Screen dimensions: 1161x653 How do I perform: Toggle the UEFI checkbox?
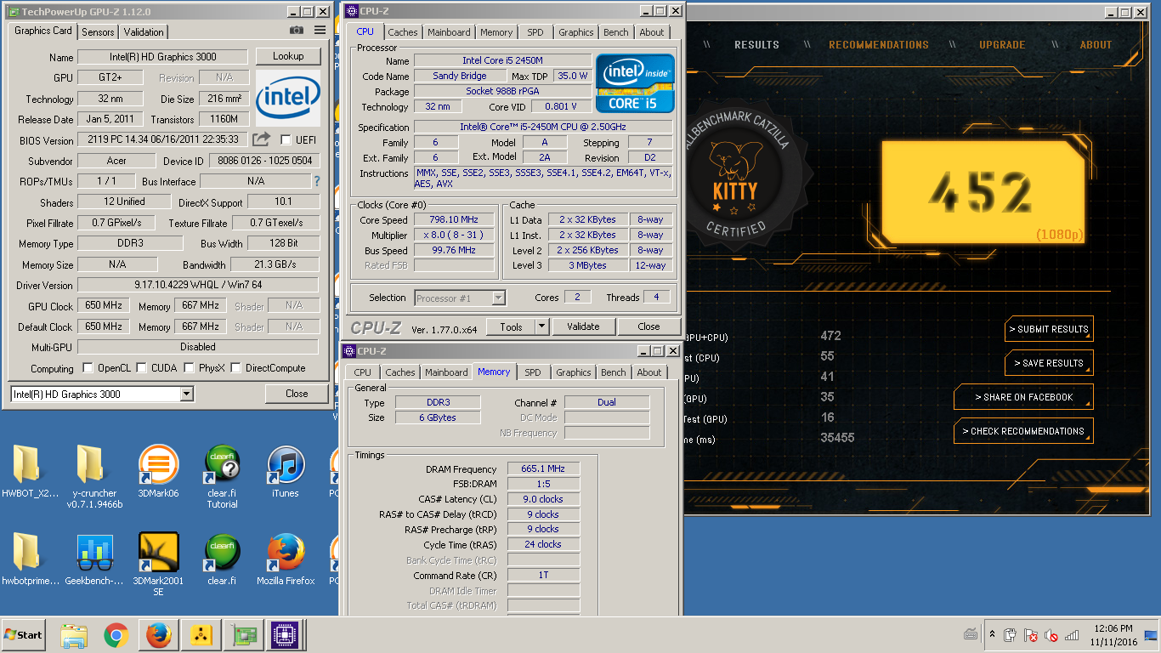286,139
